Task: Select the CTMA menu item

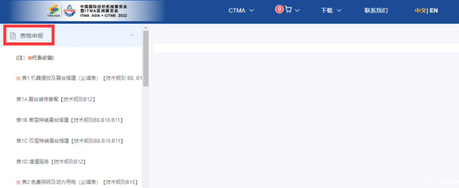Action: point(237,11)
